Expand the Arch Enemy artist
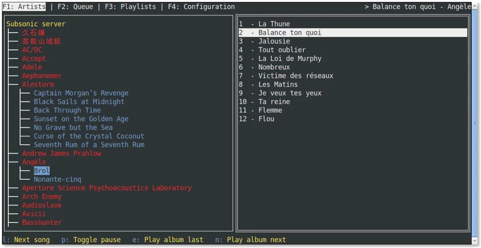The image size is (481, 248). tap(42, 196)
